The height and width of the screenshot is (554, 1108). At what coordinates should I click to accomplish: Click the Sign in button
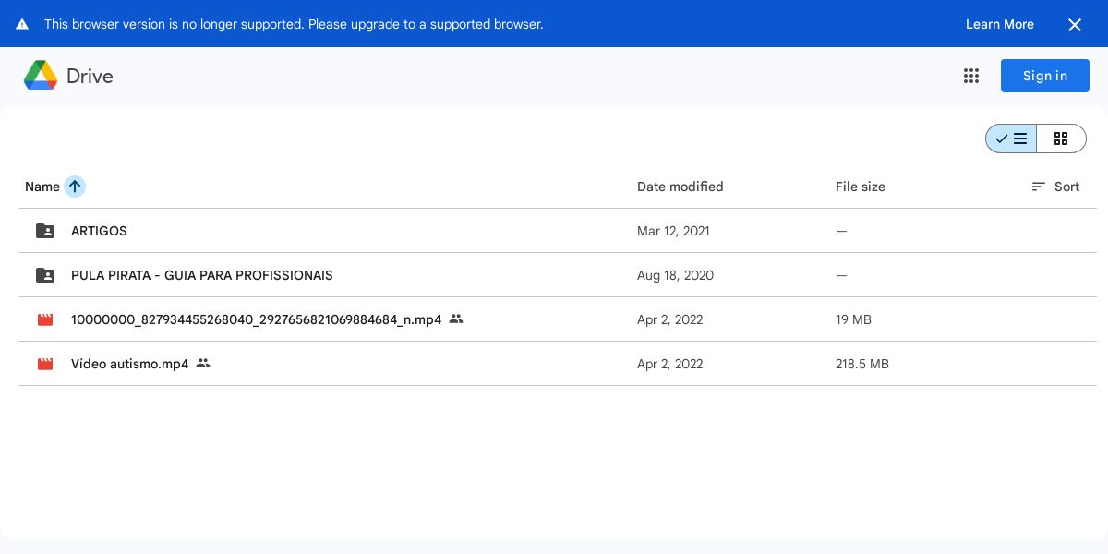click(x=1044, y=76)
